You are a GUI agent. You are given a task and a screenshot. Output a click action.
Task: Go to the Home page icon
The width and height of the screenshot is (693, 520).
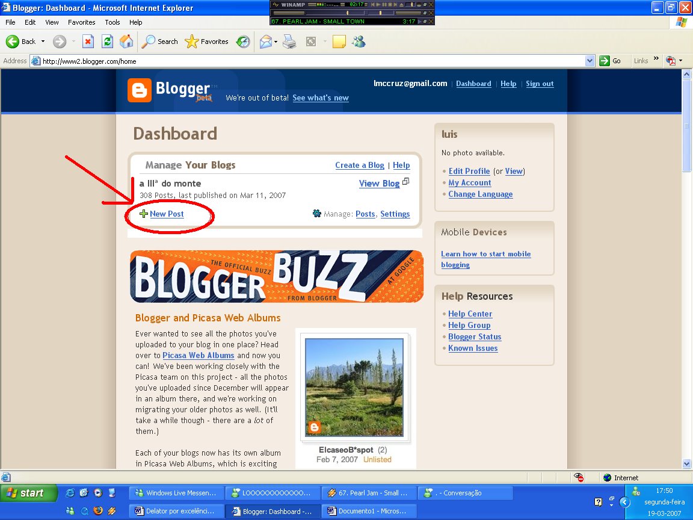pyautogui.click(x=126, y=42)
